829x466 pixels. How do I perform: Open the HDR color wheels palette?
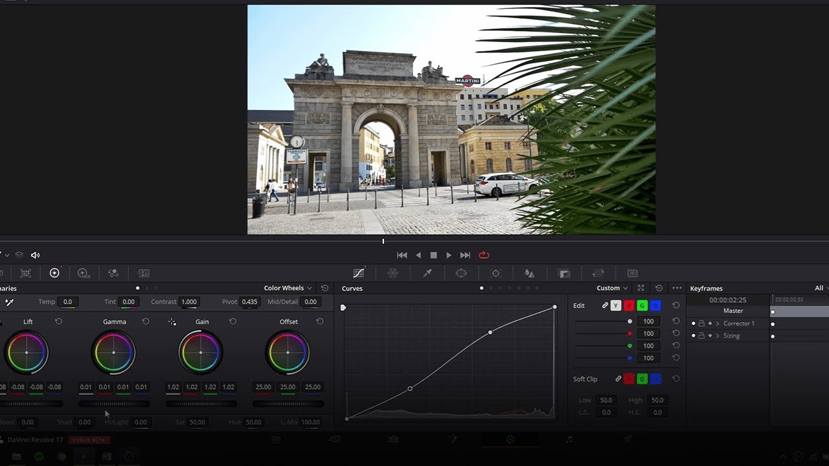tap(84, 273)
